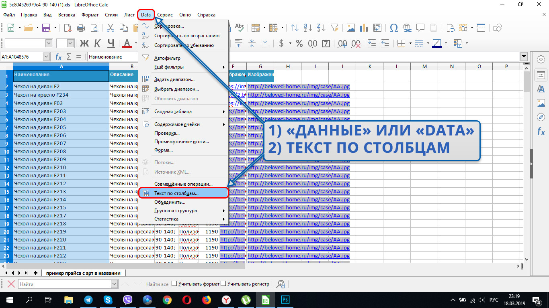Insert image via picture icon
The image size is (549, 308).
point(351,28)
